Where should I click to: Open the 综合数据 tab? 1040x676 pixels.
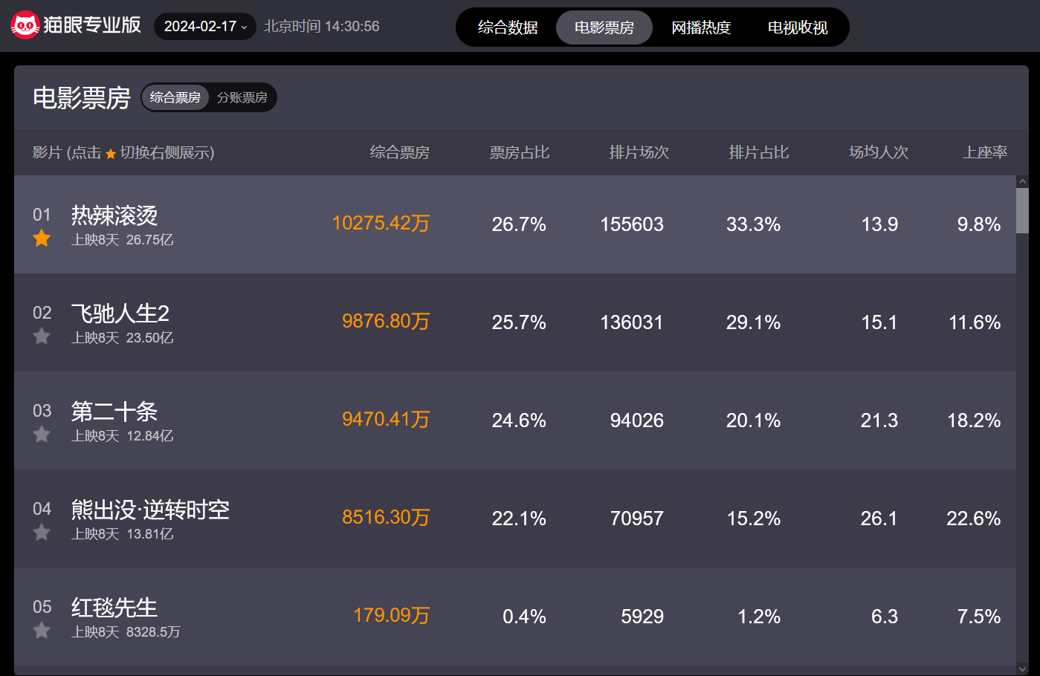point(508,27)
